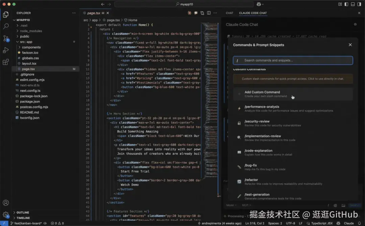Click the lightning icon for performance-analysis
The width and height of the screenshot is (365, 226).
pos(239,108)
